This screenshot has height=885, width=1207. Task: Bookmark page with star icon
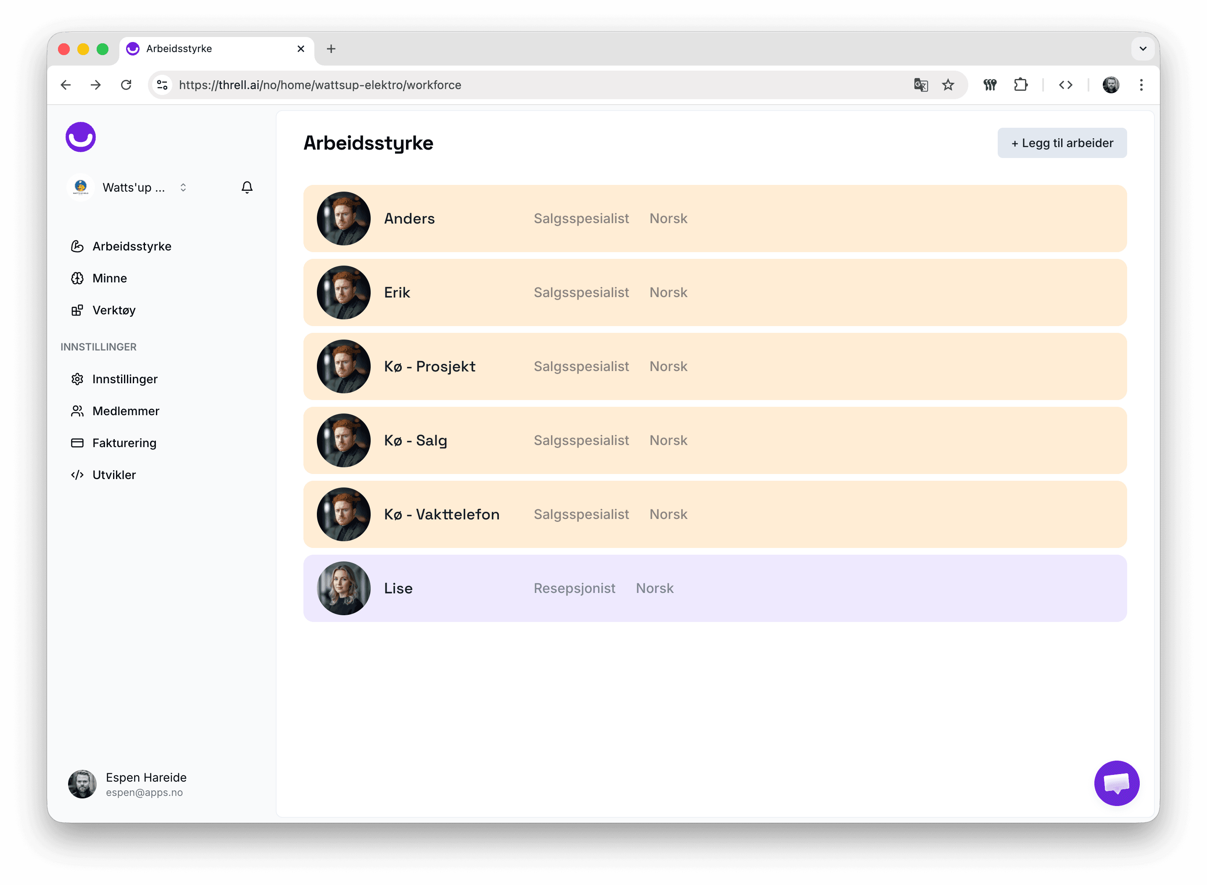click(x=948, y=85)
